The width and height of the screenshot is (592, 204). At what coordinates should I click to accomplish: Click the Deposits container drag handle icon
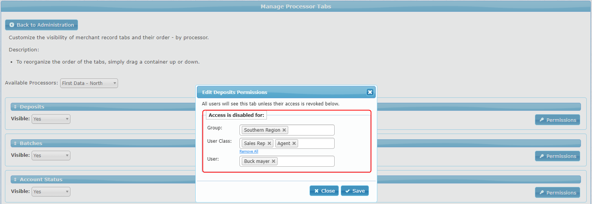15,107
